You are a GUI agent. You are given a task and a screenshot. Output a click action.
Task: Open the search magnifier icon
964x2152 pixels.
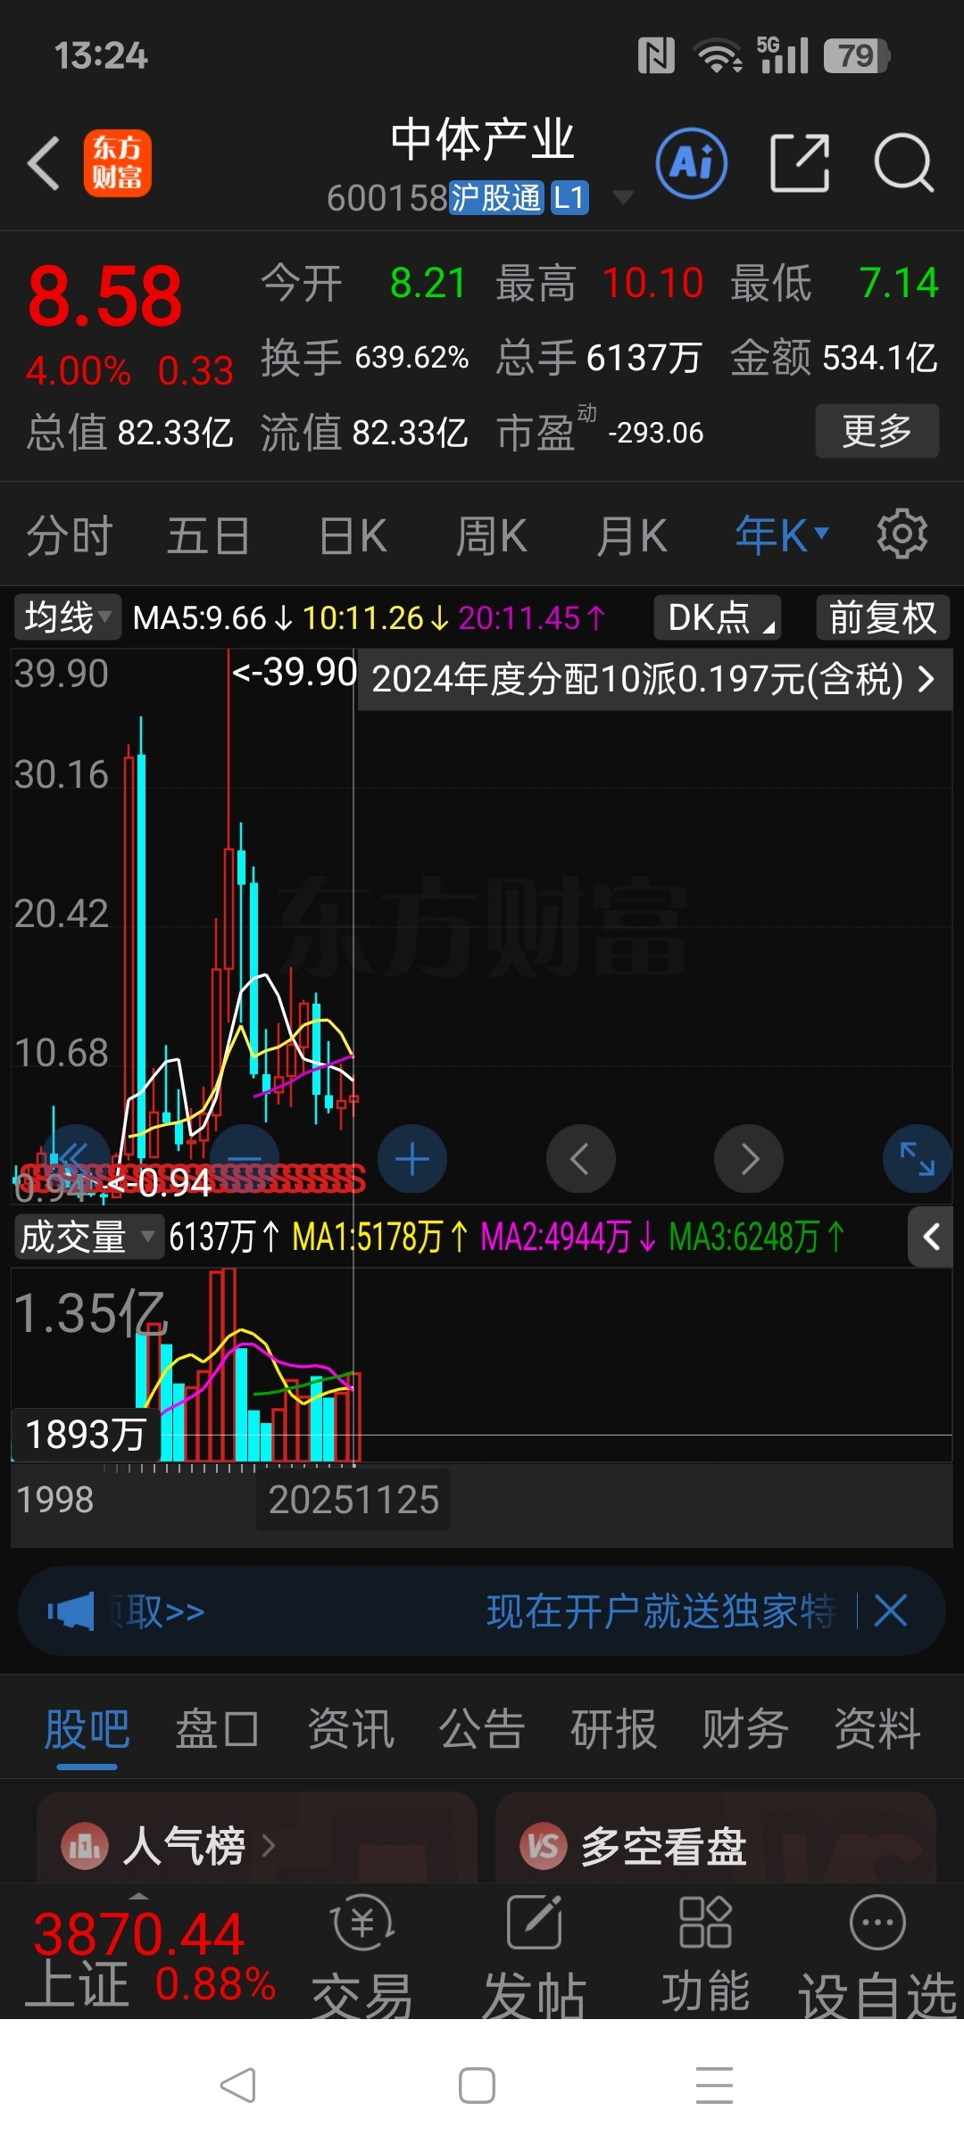(903, 163)
